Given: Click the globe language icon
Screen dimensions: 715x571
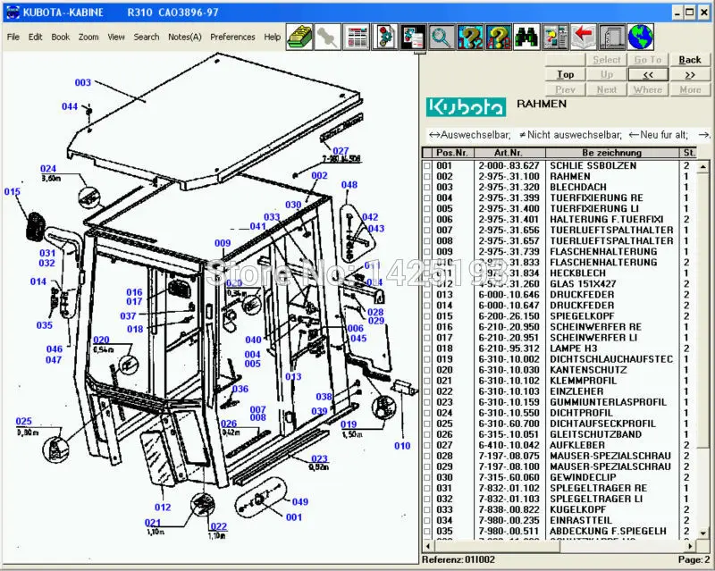Looking at the screenshot, I should pos(641,37).
